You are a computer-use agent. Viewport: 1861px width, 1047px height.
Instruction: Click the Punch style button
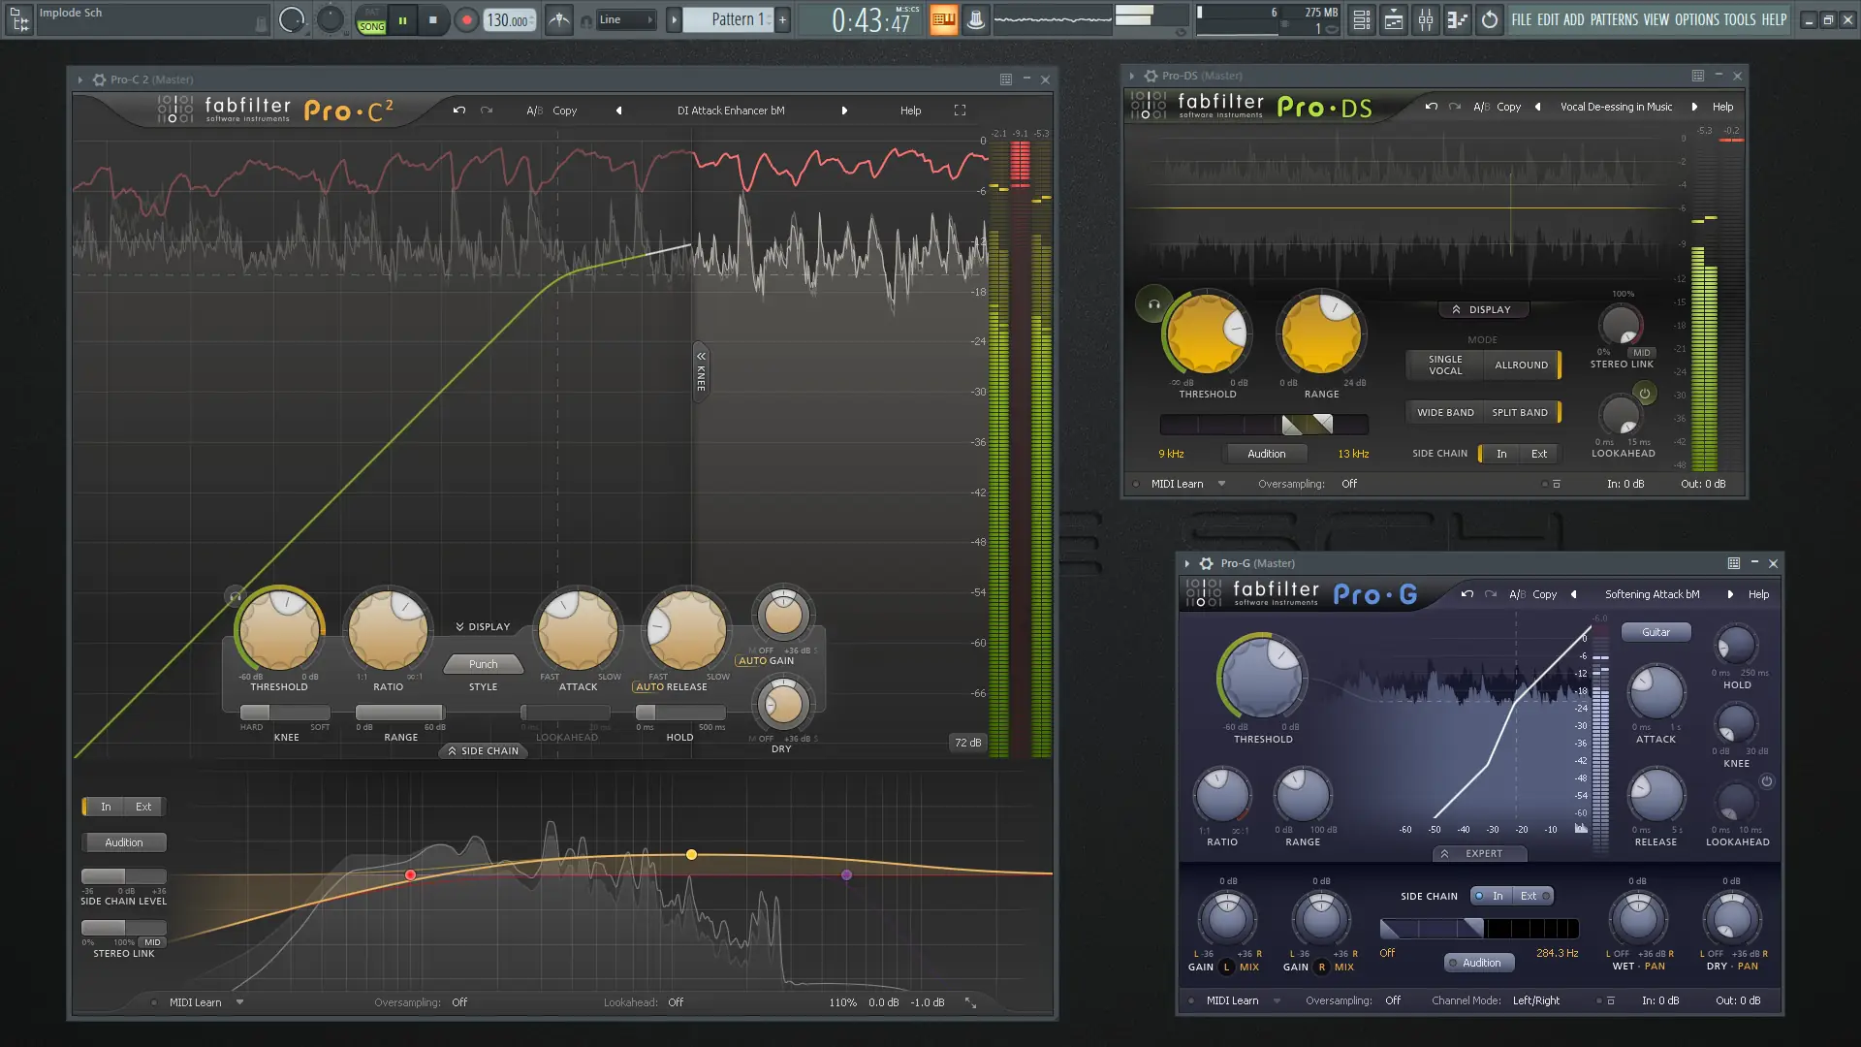point(483,664)
